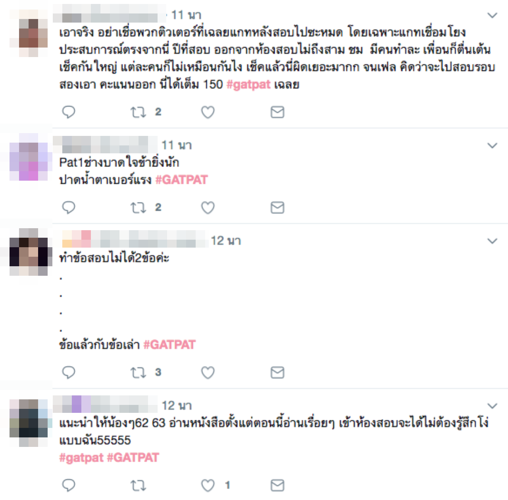Viewport: 508px width, 500px height.
Task: Like the first tweet about tutors' answer keys
Action: point(208,112)
